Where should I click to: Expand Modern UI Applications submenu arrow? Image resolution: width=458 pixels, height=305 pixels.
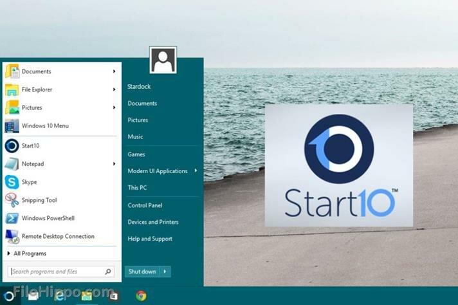pyautogui.click(x=196, y=171)
